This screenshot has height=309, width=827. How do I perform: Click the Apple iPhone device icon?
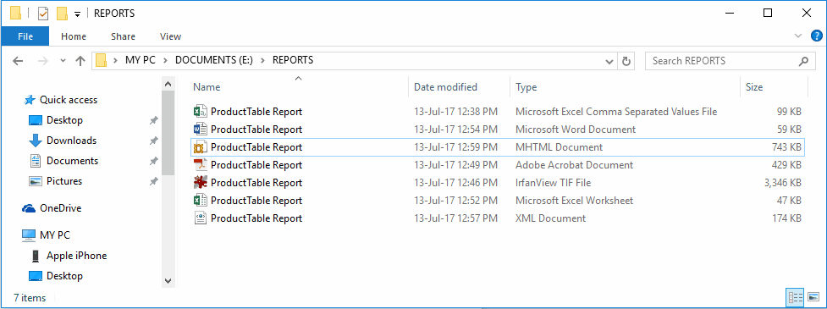click(x=36, y=256)
